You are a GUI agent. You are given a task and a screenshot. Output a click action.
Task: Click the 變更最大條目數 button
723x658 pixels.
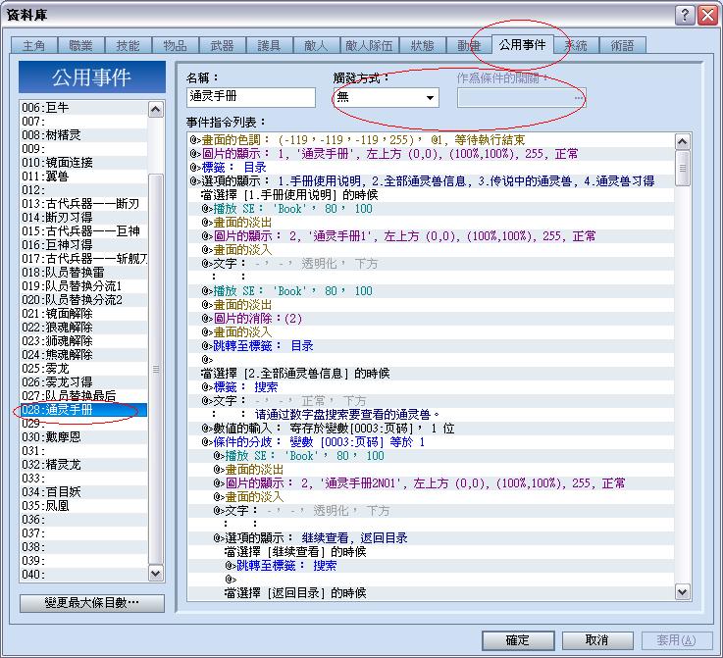pos(92,603)
